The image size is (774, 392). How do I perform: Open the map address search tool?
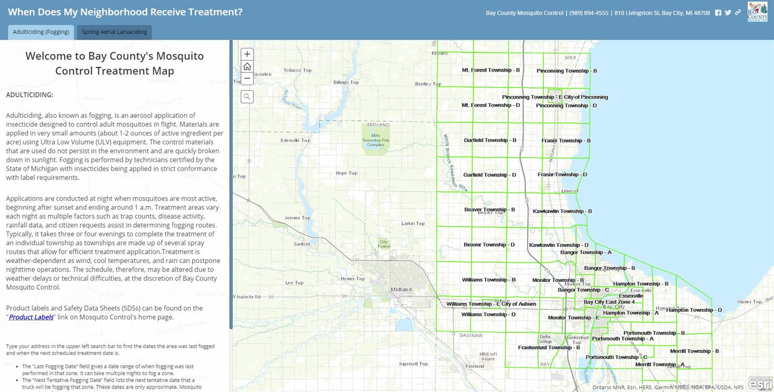pyautogui.click(x=247, y=97)
